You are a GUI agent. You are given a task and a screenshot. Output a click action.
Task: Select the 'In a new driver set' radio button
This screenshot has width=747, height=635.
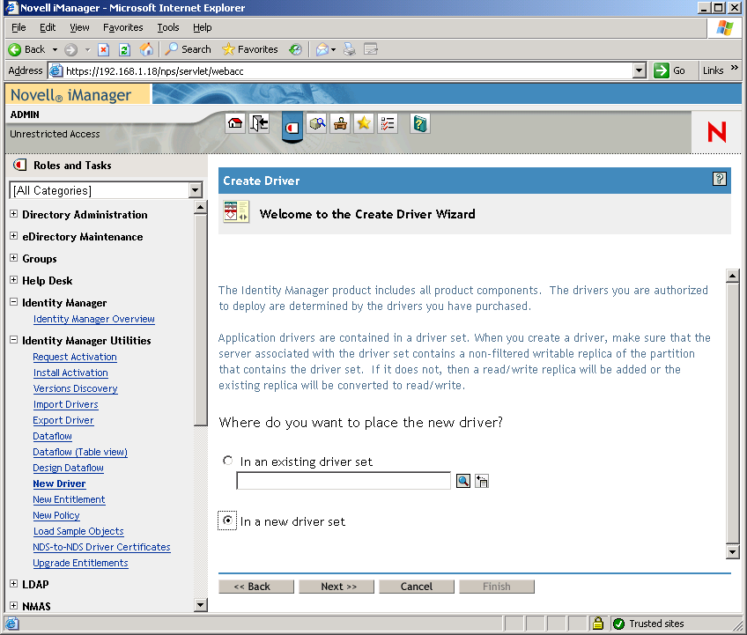[227, 521]
